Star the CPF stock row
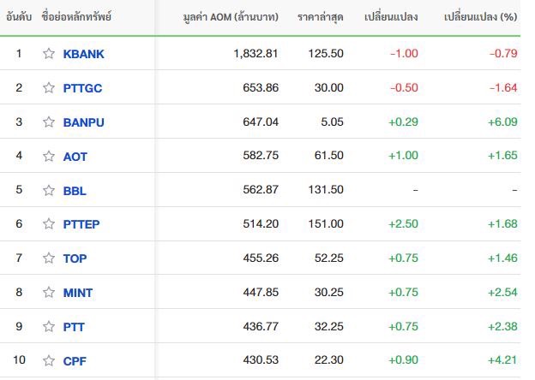Viewport: 535px width, 380px height. (49, 360)
